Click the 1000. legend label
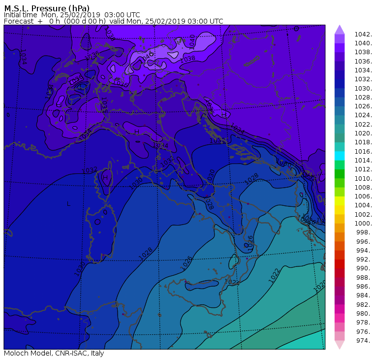 363,223
